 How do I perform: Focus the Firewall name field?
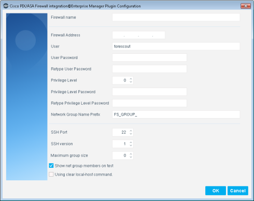click(x=176, y=17)
